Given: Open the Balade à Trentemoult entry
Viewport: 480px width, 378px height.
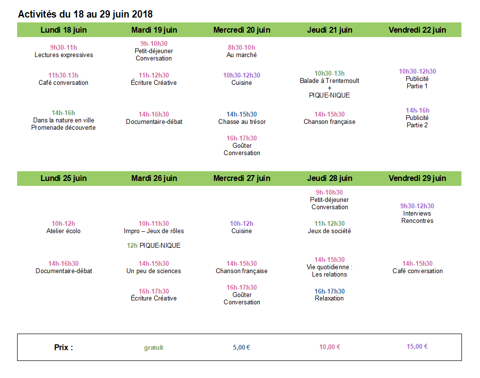Looking at the screenshot, I should [330, 81].
